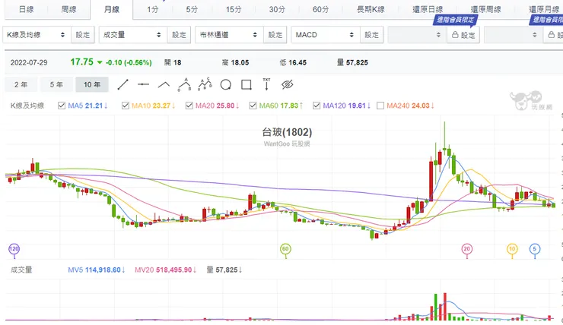Screen dimensions: 563x325
Task: Select the 月線 tab
Action: pos(111,9)
